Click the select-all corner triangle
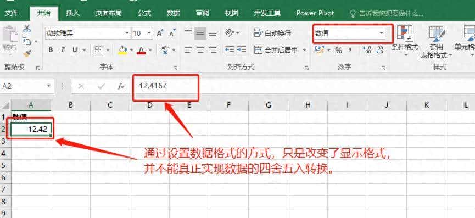Screen dimensions: 475x218 [x=5, y=105]
